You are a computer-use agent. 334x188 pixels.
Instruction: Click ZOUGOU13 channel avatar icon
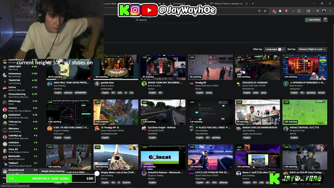click(x=238, y=84)
